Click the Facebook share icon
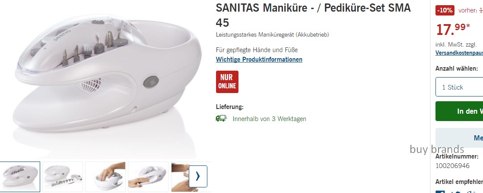 [x=439, y=192]
